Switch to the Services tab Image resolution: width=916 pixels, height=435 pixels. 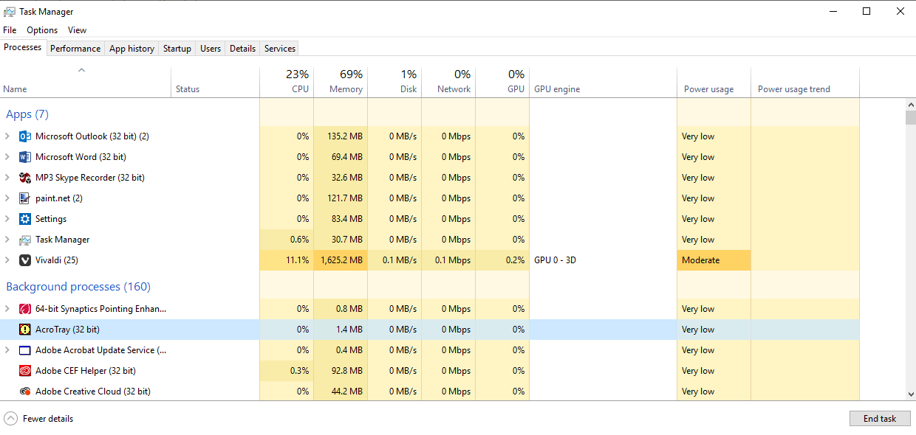tap(280, 49)
